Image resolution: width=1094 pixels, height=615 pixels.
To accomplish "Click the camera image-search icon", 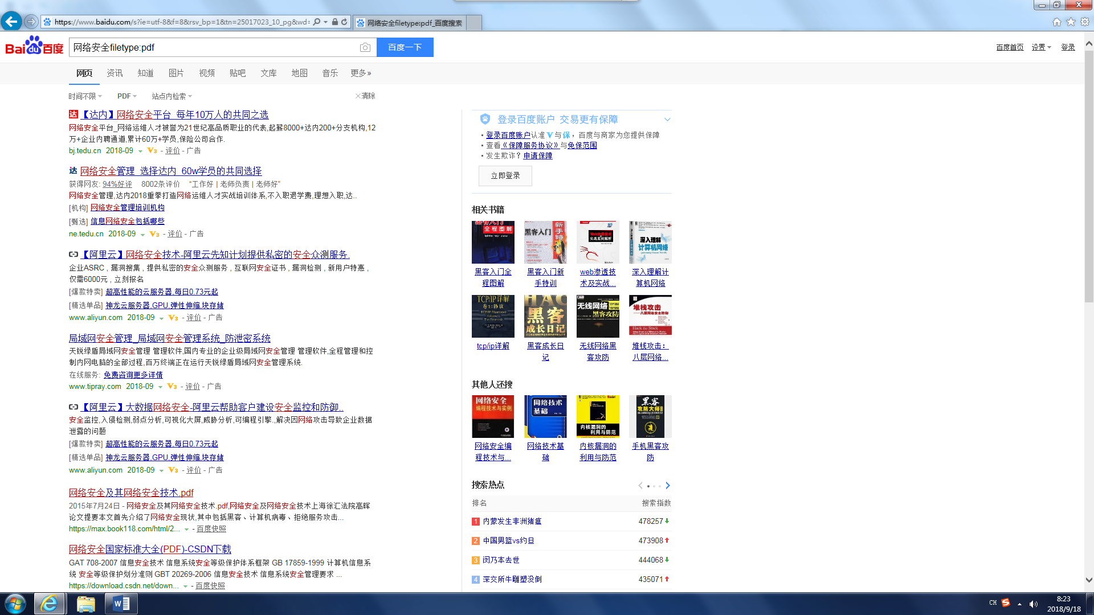I will pyautogui.click(x=365, y=47).
